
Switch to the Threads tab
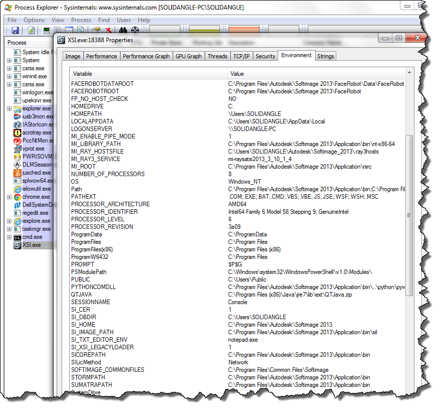(x=217, y=56)
